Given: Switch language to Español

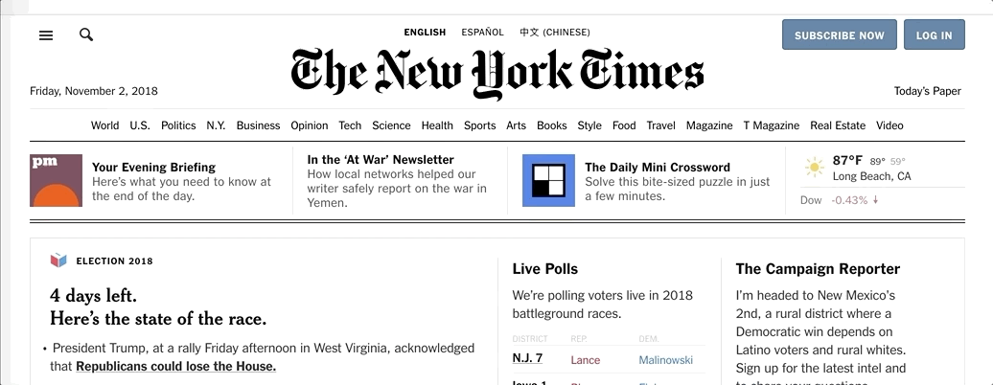Looking at the screenshot, I should 482,33.
